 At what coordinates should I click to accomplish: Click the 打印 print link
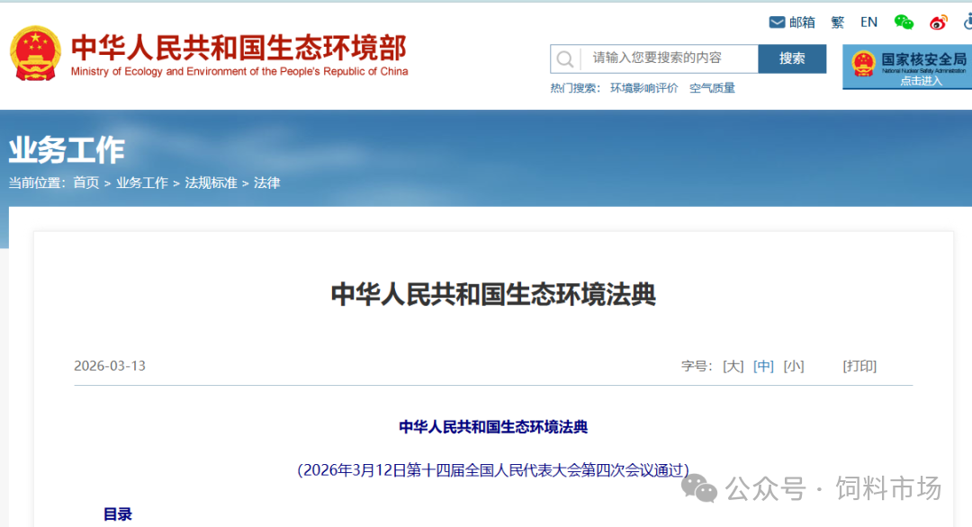859,366
